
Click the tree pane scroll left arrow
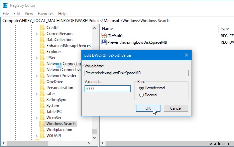click(x=4, y=143)
